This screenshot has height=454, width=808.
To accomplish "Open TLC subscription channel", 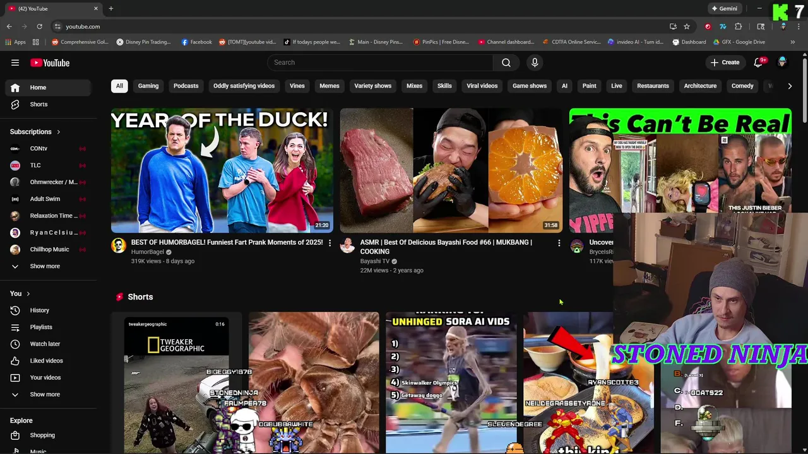I will coord(48,165).
